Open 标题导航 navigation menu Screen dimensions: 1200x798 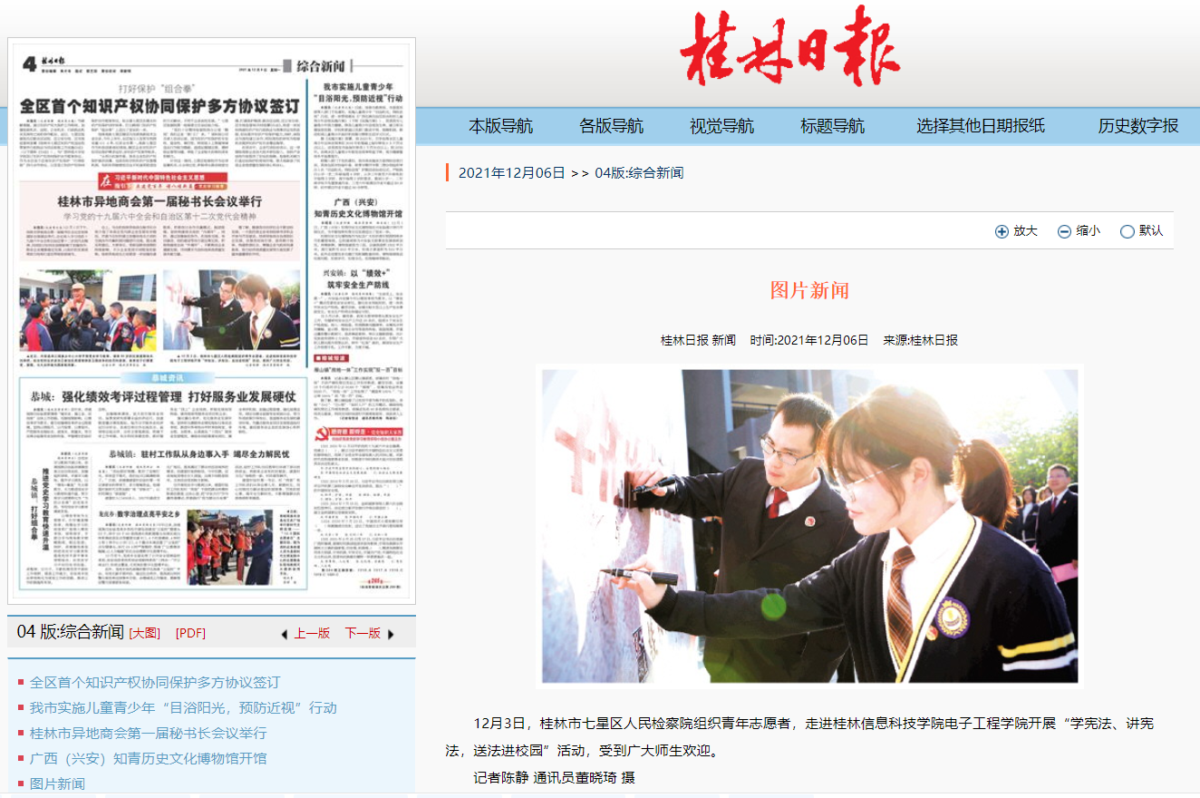[x=832, y=126]
